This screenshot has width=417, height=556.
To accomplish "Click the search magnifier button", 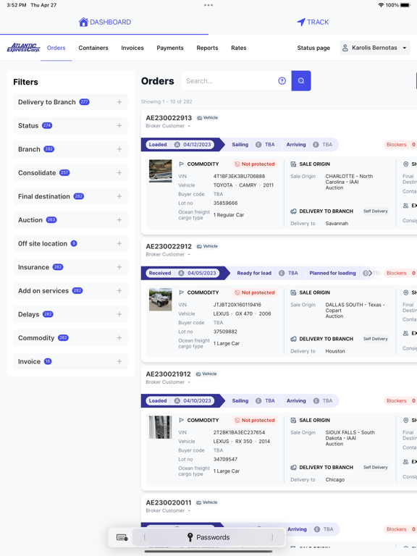I will click(x=301, y=81).
